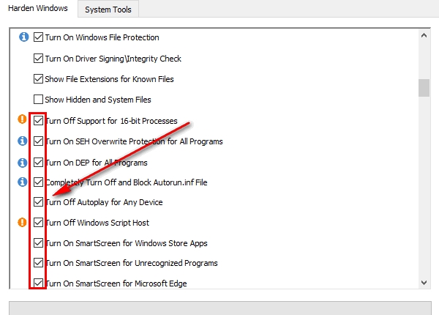Uncheck Turn On Windows File Protection
Image resolution: width=439 pixels, height=315 pixels.
point(38,37)
